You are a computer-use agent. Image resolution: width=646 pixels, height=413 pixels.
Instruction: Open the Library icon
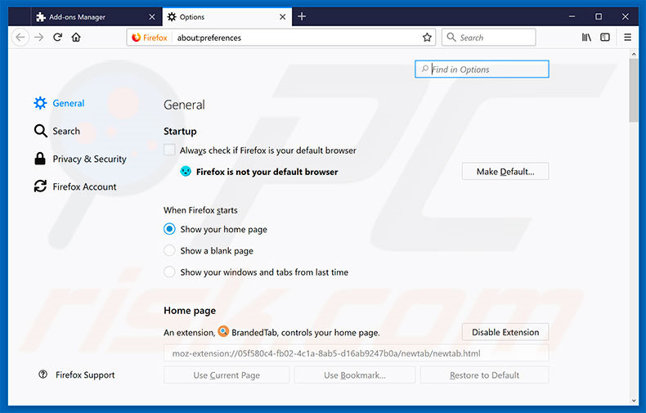[x=586, y=38]
